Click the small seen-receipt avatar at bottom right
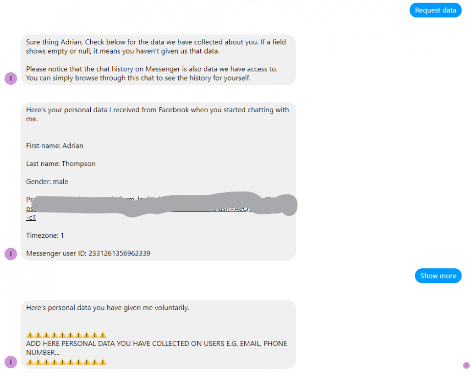The height and width of the screenshot is (376, 472). [466, 365]
